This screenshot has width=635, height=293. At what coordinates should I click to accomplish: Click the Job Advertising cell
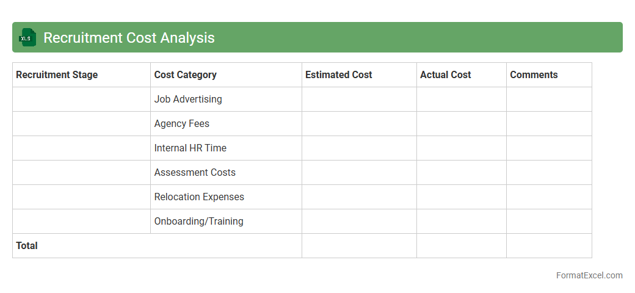coord(188,99)
